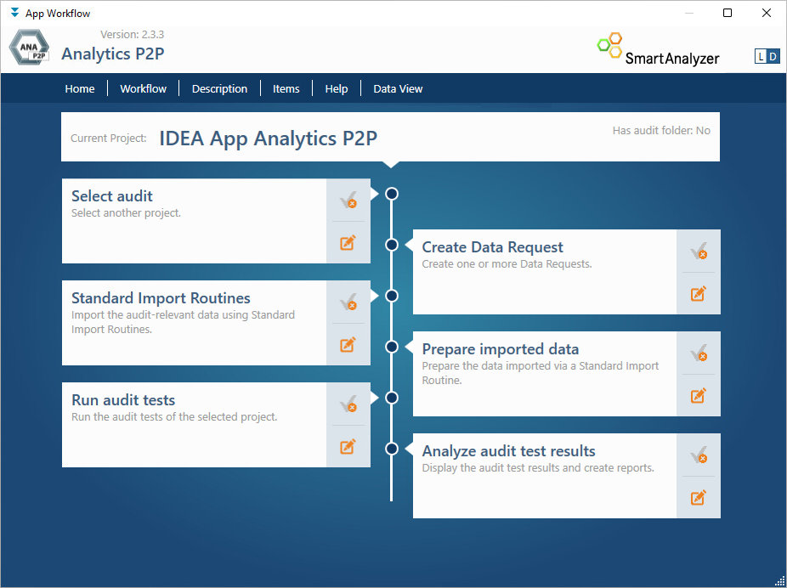Click the window resize grip corner
The image size is (787, 588).
coord(780,581)
